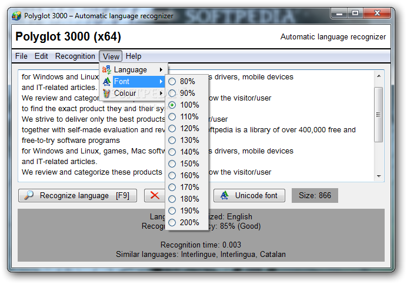The width and height of the screenshot is (407, 284).
Task: Expand the Colour submenu arrow
Action: point(161,93)
